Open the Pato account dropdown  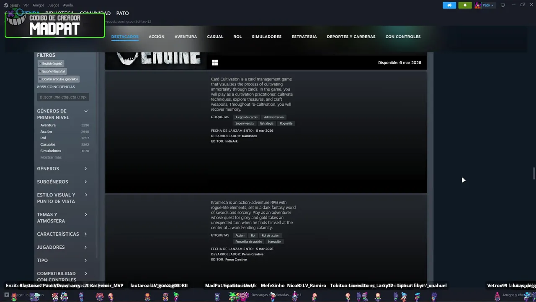click(488, 5)
